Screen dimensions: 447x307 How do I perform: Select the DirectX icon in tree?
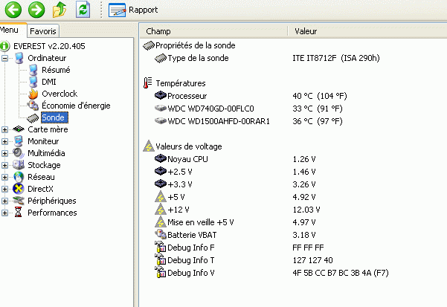coord(19,189)
